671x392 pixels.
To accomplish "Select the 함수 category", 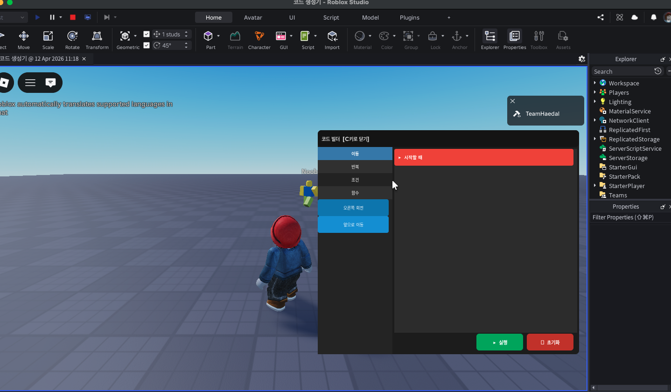I will pyautogui.click(x=355, y=193).
